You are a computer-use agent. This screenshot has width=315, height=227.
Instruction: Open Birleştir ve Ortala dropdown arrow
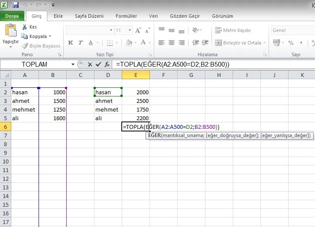point(265,43)
